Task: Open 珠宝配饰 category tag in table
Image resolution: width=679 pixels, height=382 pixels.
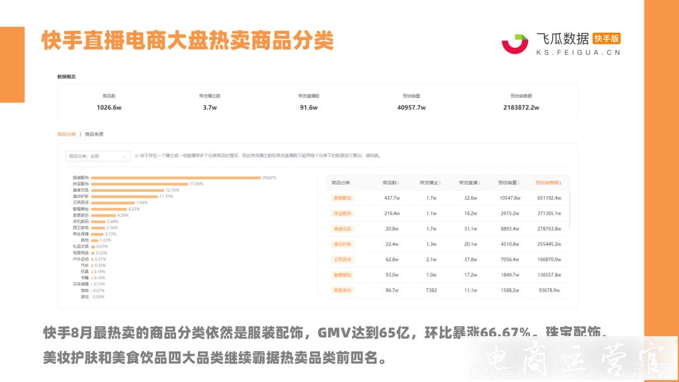Action: [343, 213]
